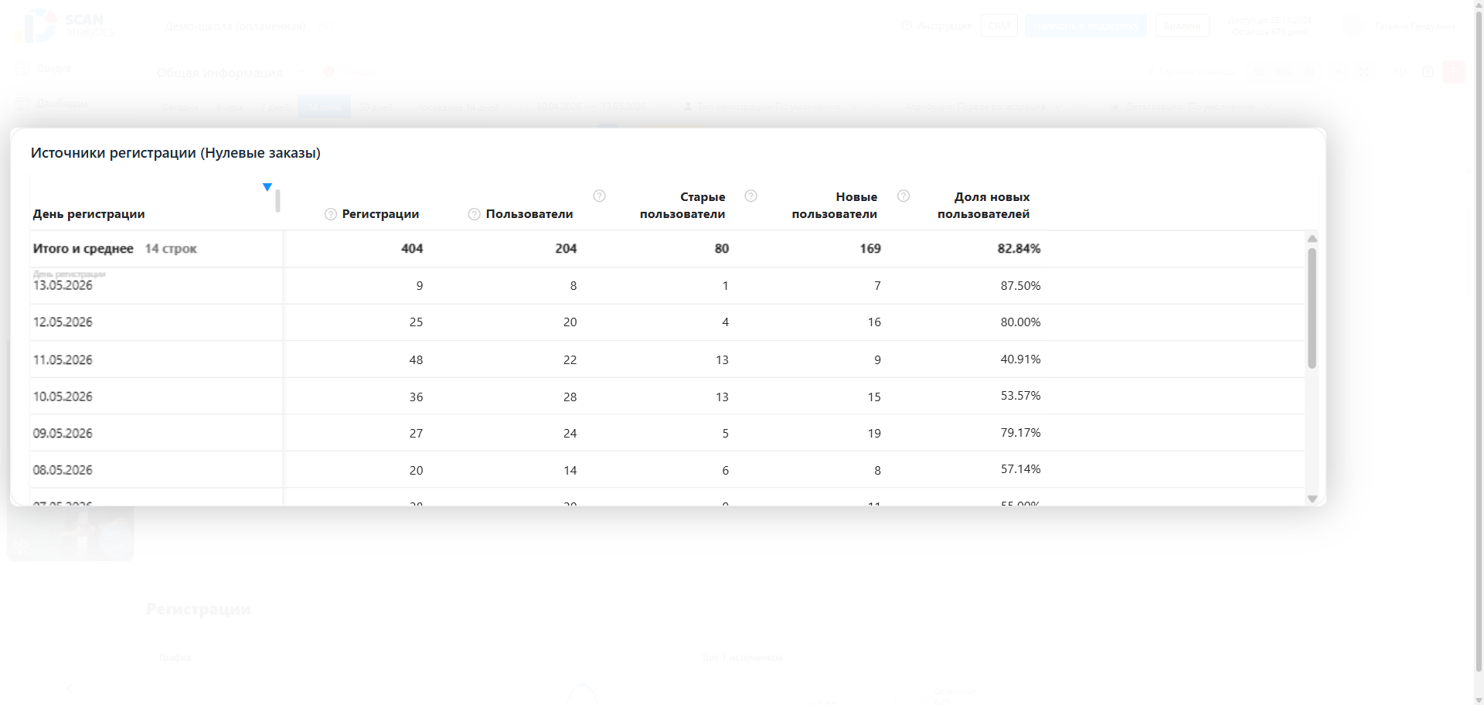Click the Биллинг button
The image size is (1484, 705).
[x=1182, y=26]
